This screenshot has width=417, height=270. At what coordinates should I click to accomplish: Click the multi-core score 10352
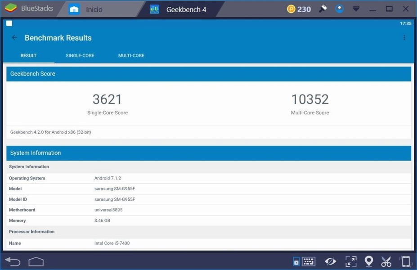tap(310, 99)
